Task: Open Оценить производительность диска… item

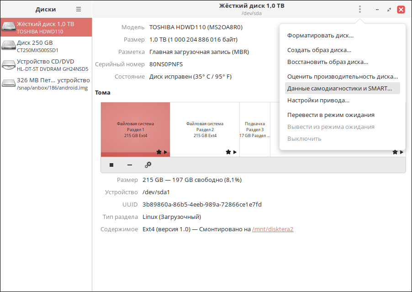Action: pyautogui.click(x=342, y=77)
